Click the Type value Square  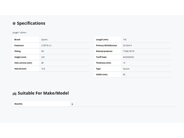pyautogui.click(x=126, y=69)
